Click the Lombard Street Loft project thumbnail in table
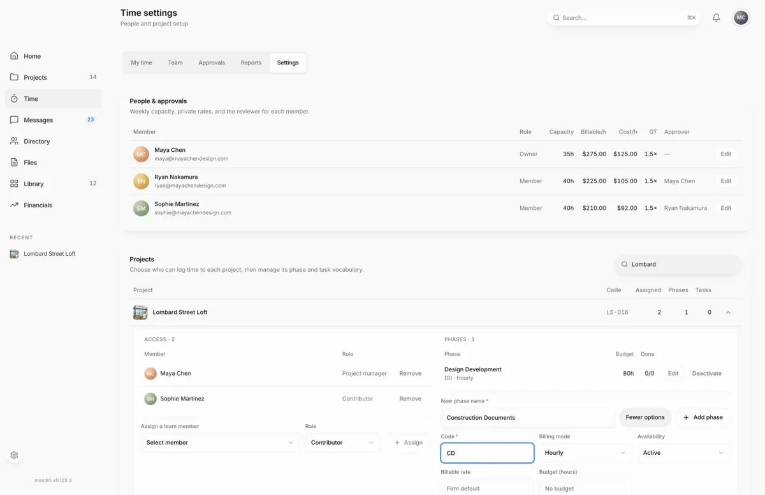Viewport: 765px width, 495px height. (140, 313)
